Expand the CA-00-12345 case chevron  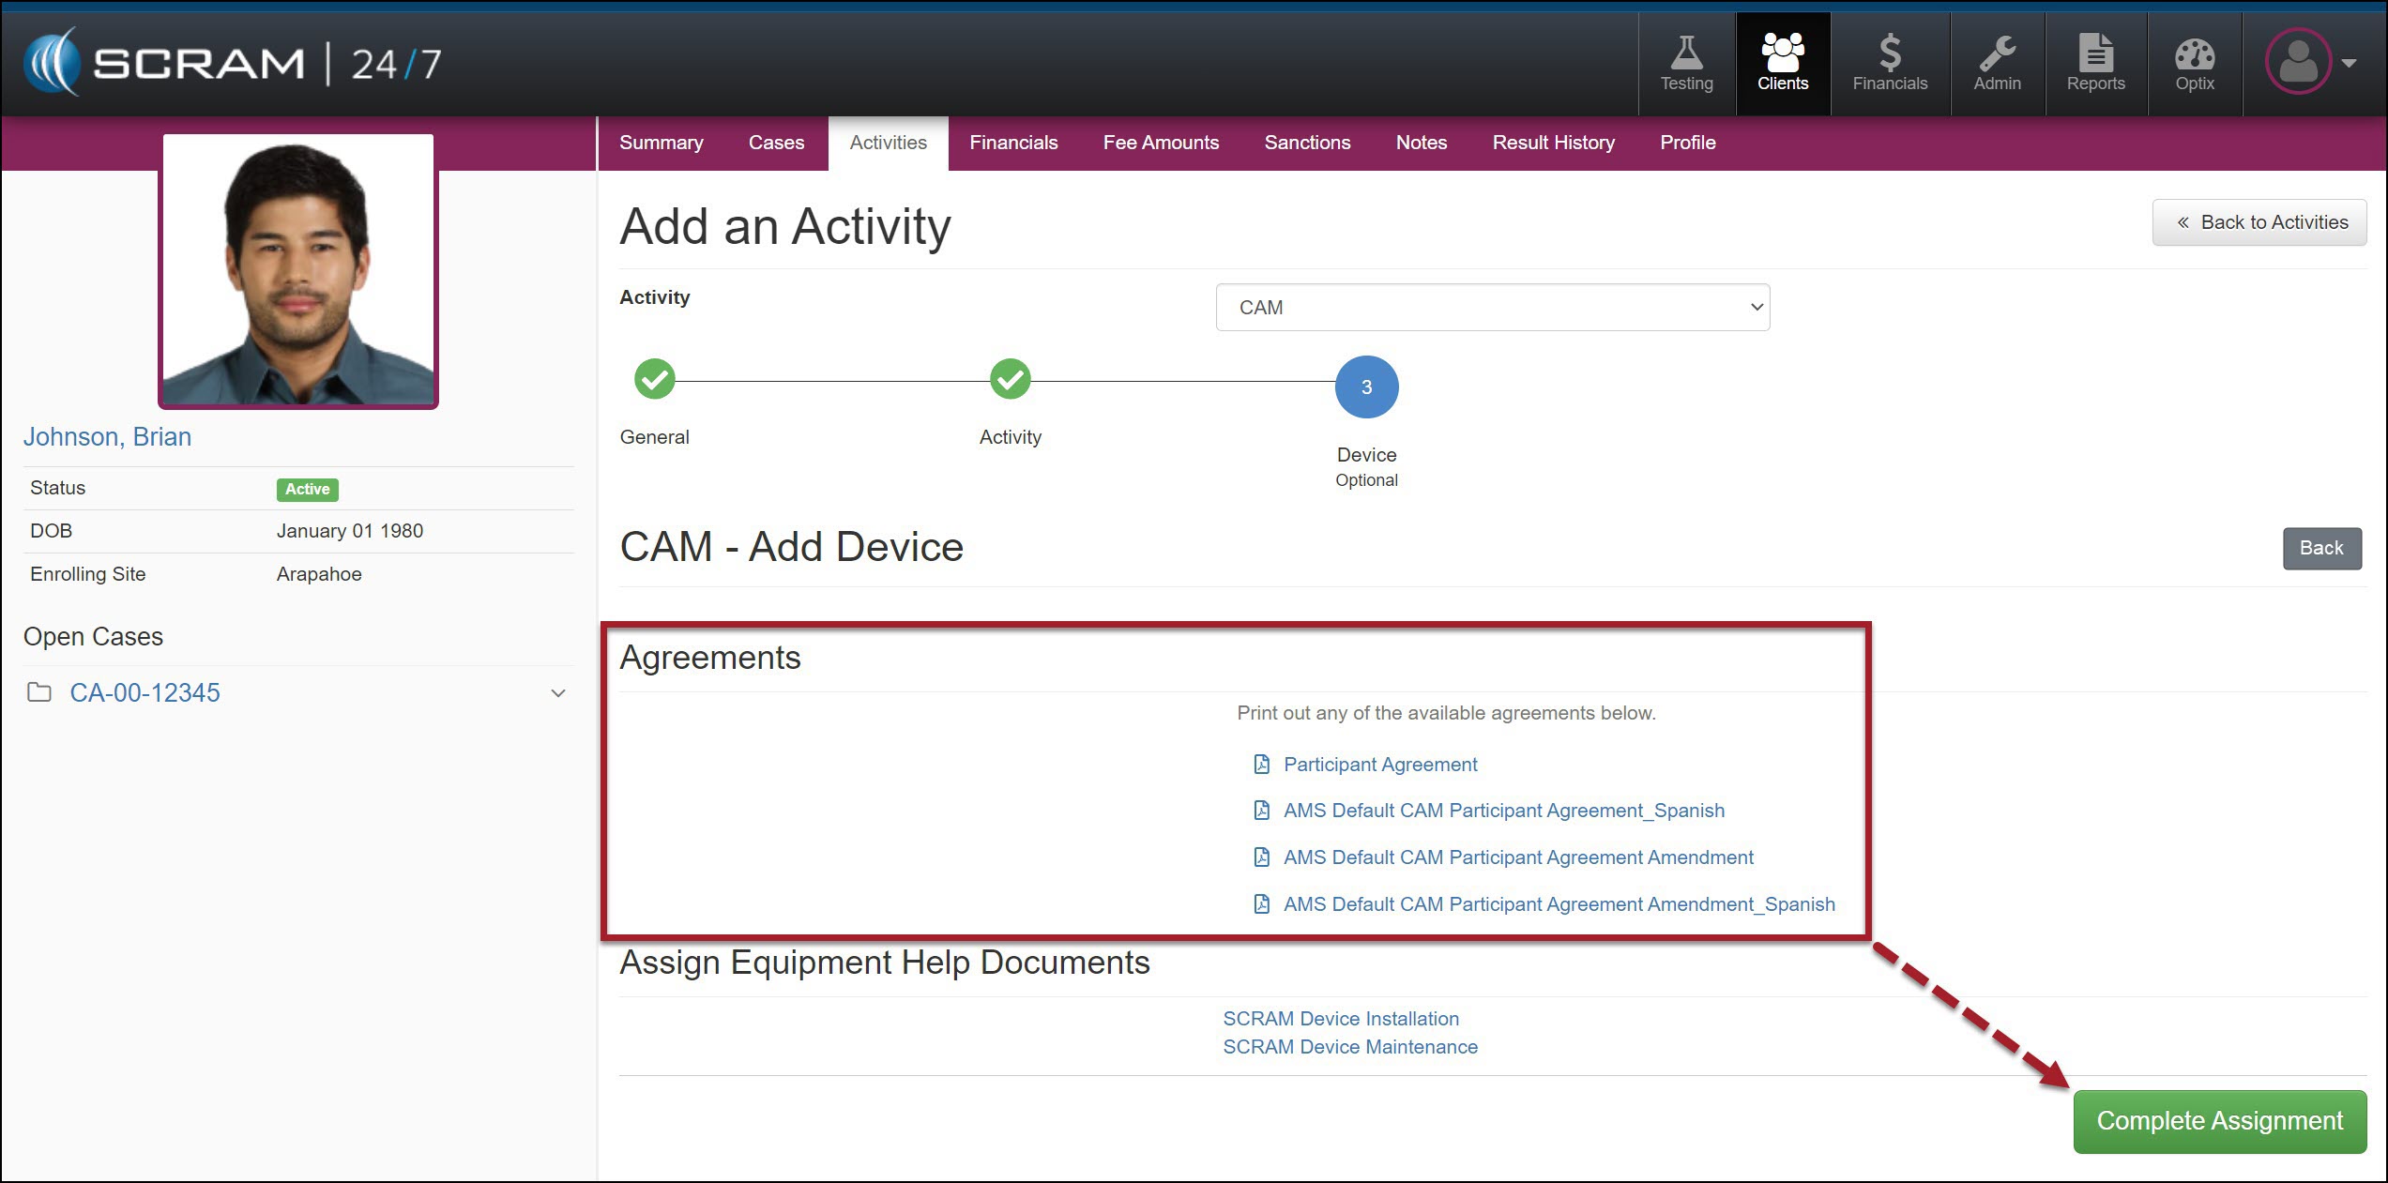558,693
